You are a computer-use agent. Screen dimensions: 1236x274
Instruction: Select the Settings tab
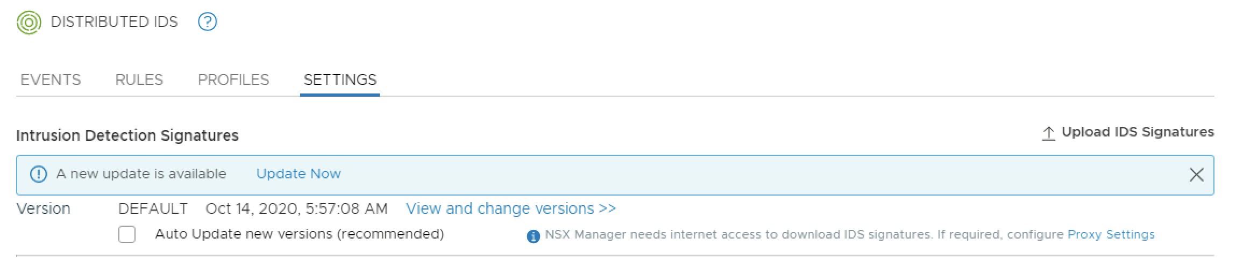click(x=340, y=80)
